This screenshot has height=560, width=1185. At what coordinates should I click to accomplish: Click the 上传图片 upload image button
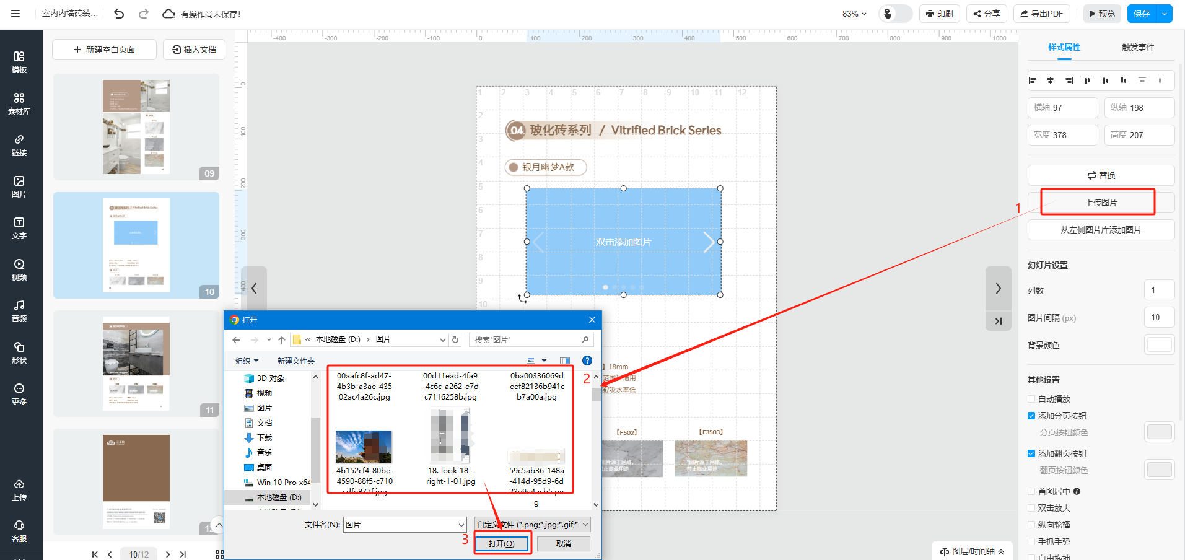(x=1101, y=203)
